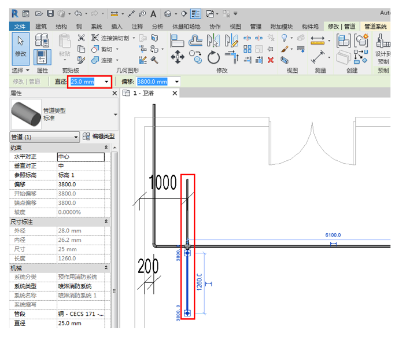The width and height of the screenshot is (406, 343).
Task: Open the pipe type selector dropdown
Action: click(x=116, y=115)
